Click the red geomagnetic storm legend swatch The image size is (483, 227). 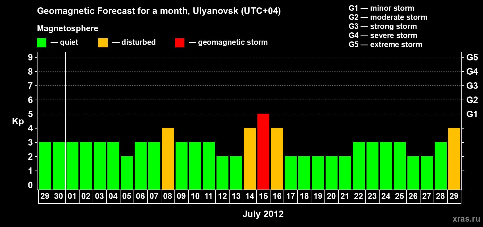(x=180, y=43)
